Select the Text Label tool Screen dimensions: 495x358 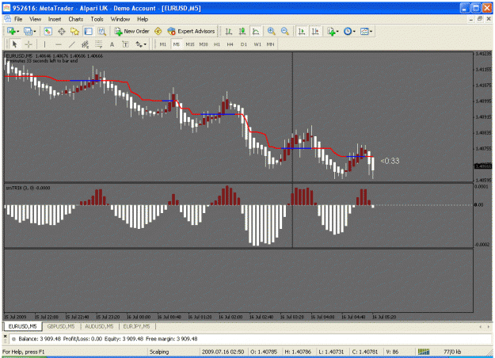125,44
